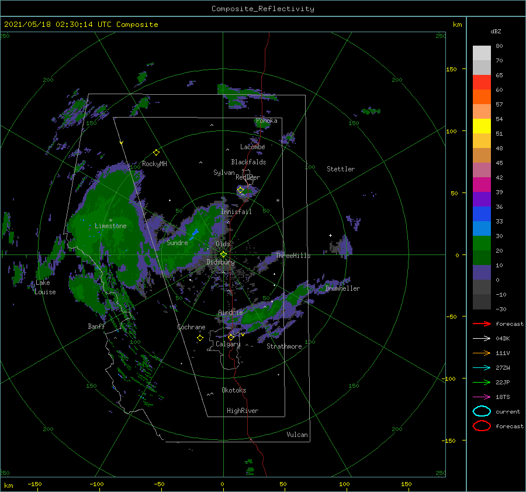
Task: Select the purple 39-36 dBZ swatch
Action: [x=482, y=199]
